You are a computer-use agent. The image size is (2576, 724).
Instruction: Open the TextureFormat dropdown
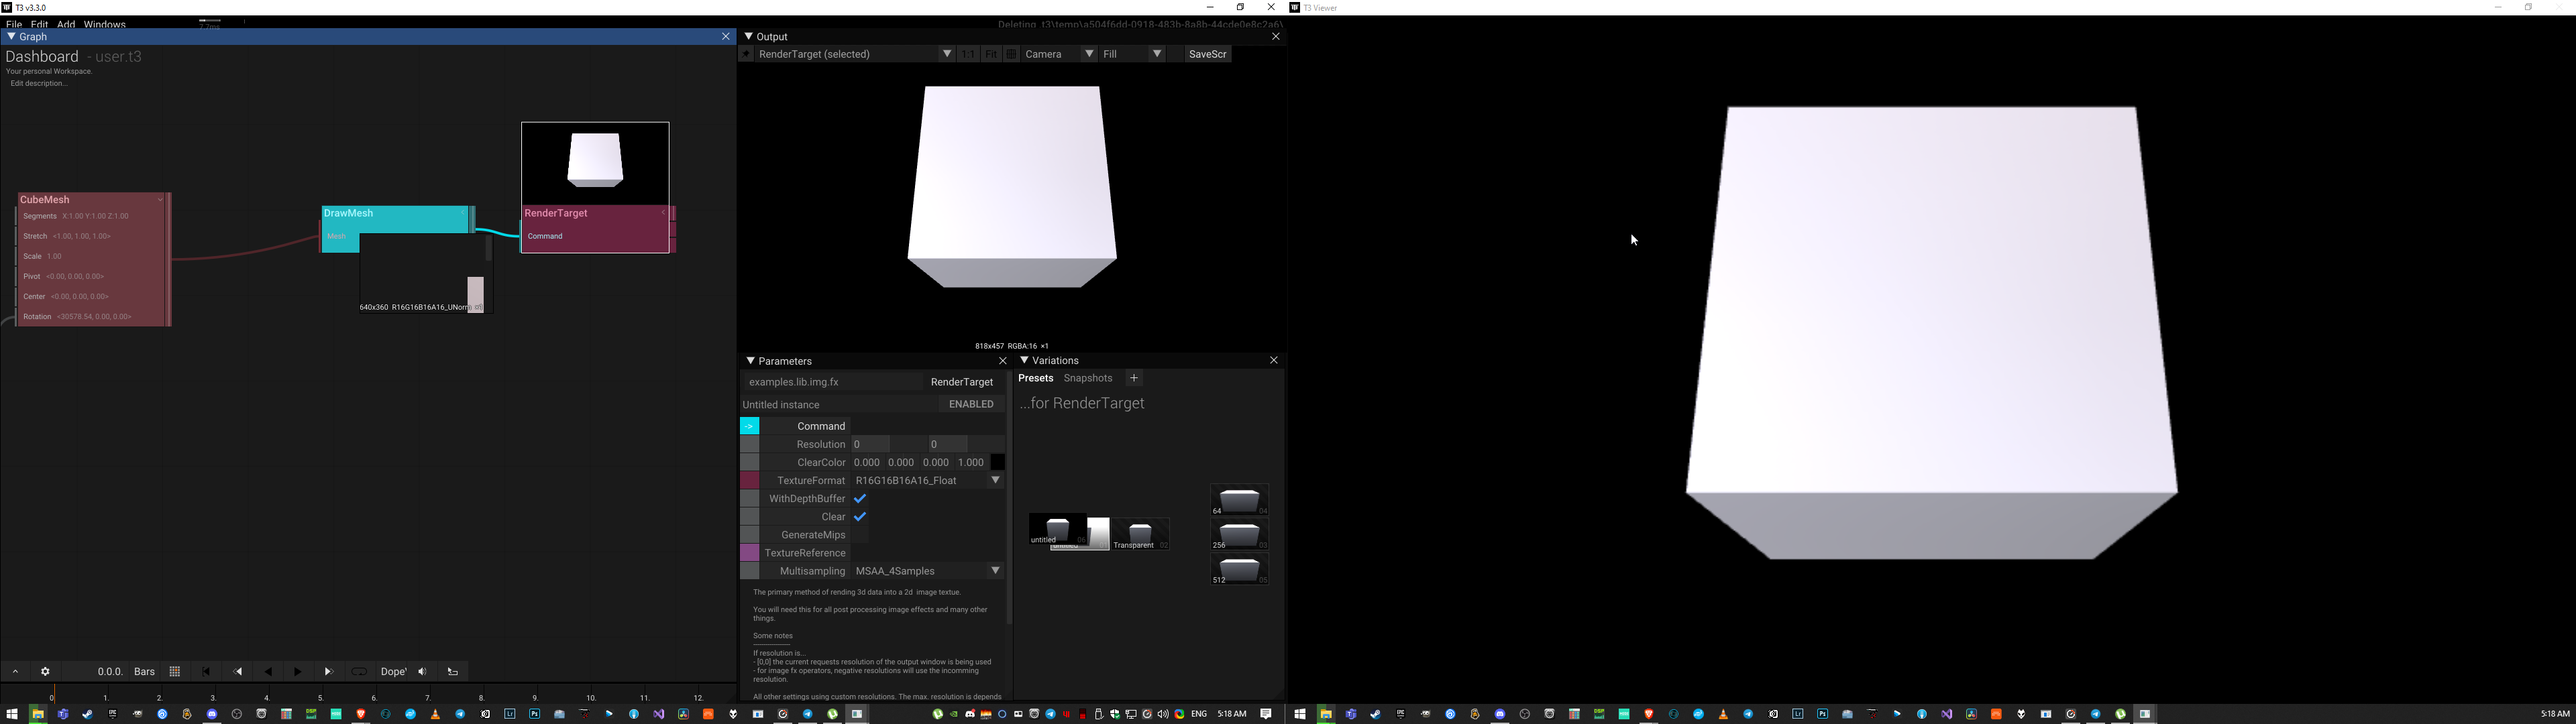coord(995,480)
